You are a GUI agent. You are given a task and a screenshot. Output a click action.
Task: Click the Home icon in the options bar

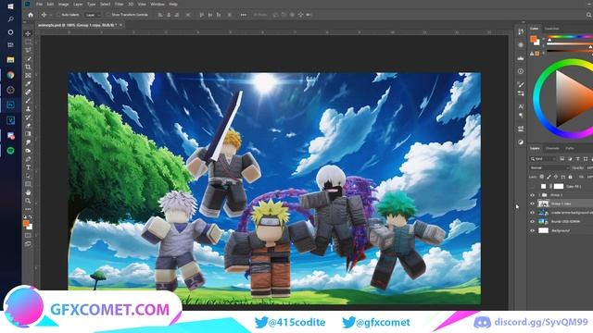tap(31, 15)
